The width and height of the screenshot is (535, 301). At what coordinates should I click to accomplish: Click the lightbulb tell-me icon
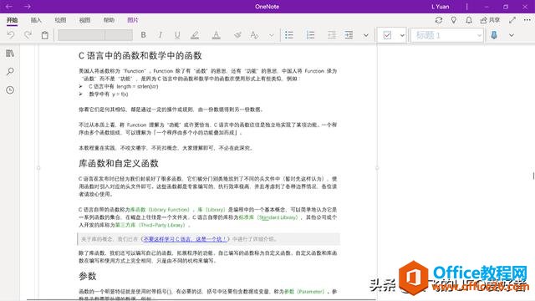click(x=454, y=20)
